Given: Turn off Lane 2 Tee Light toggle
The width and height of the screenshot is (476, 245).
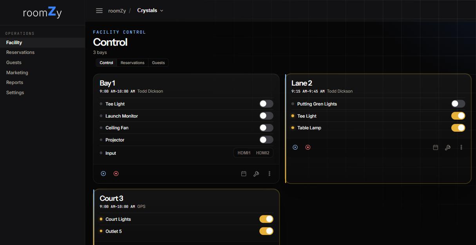Looking at the screenshot, I should (x=458, y=116).
